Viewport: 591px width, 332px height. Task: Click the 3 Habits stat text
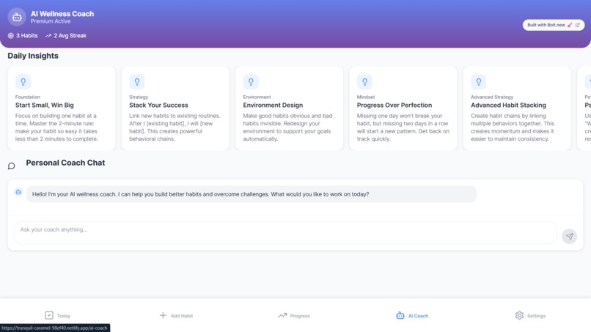click(x=26, y=35)
